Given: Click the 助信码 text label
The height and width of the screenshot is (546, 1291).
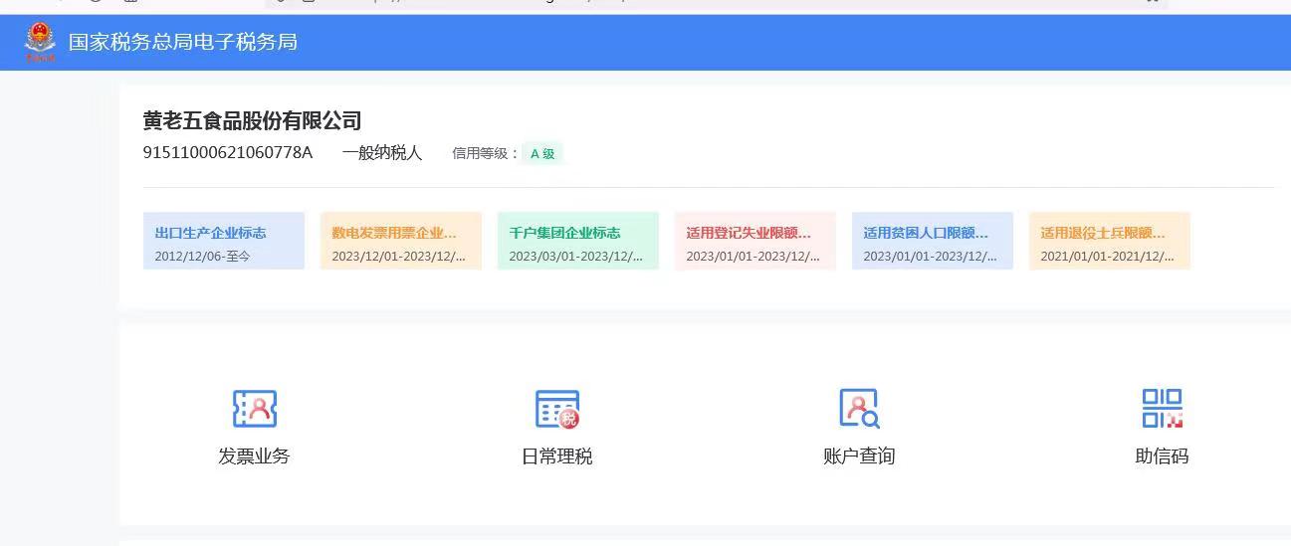Looking at the screenshot, I should pyautogui.click(x=1162, y=456).
